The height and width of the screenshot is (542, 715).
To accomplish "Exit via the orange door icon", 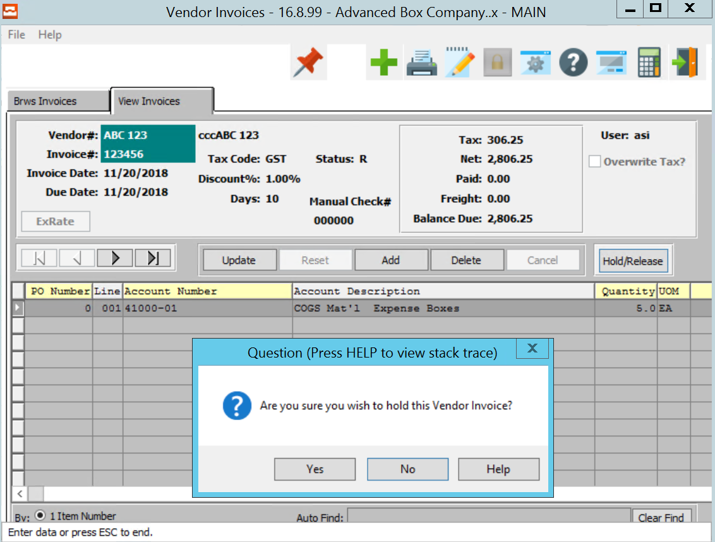I will coord(687,63).
